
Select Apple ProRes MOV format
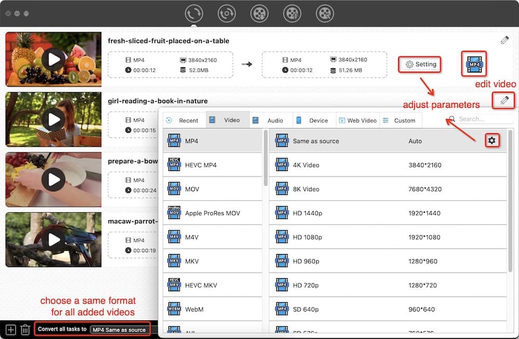(x=213, y=213)
